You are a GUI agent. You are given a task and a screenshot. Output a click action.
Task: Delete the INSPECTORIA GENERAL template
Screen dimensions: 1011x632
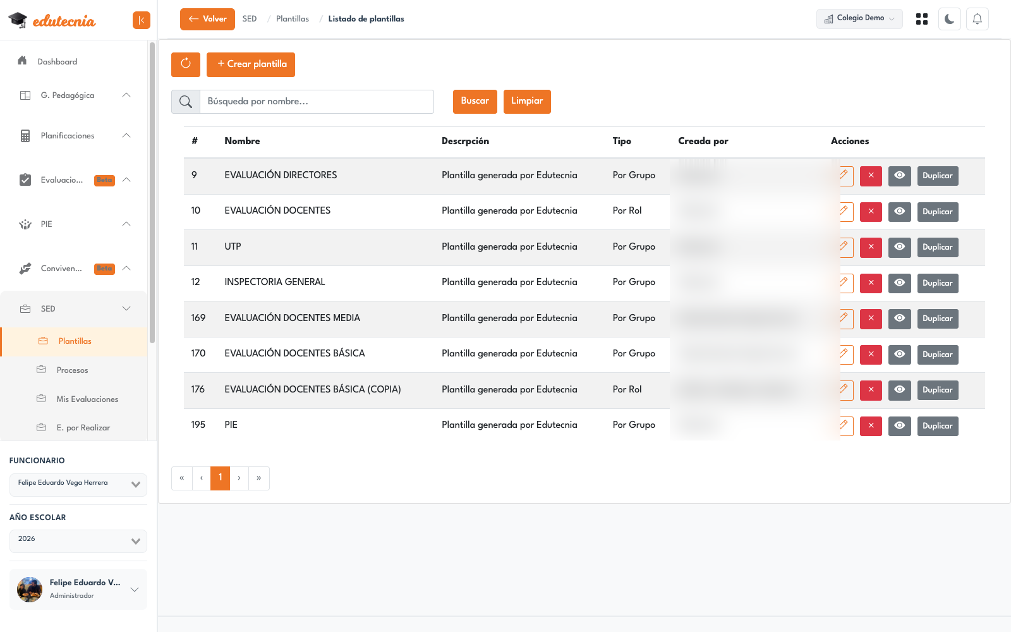871,283
